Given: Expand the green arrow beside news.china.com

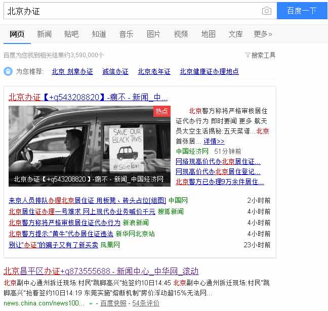Looking at the screenshot, I should tap(91, 303).
